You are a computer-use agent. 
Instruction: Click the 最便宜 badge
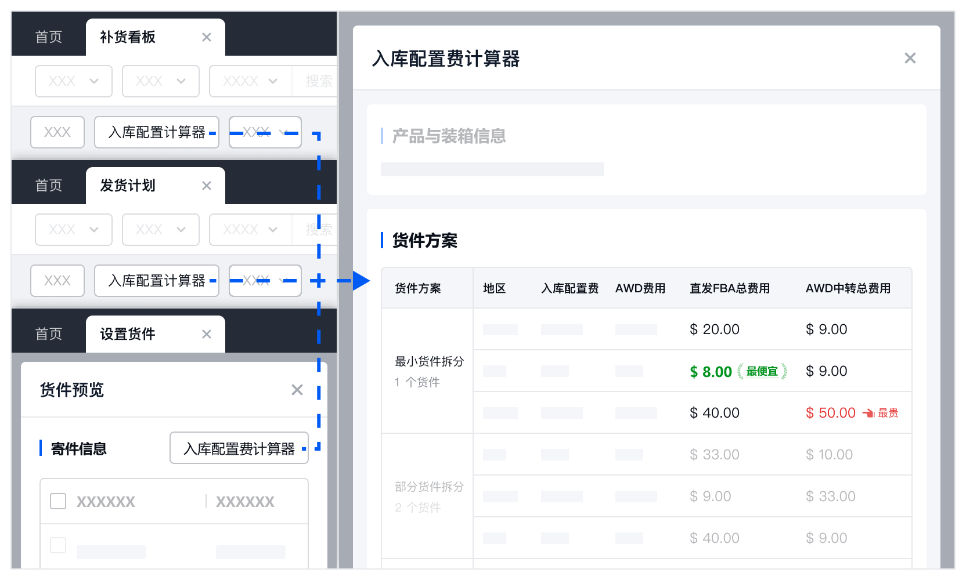(762, 371)
